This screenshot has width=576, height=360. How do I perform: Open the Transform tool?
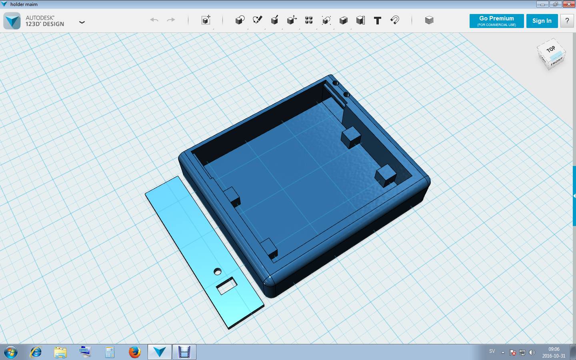click(206, 20)
